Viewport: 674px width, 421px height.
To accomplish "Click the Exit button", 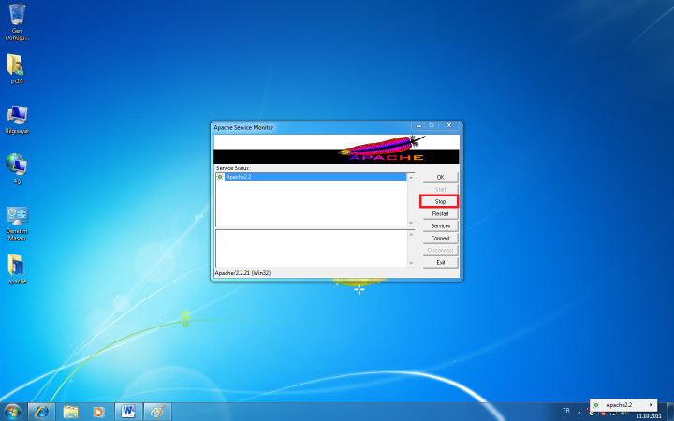I will click(440, 262).
